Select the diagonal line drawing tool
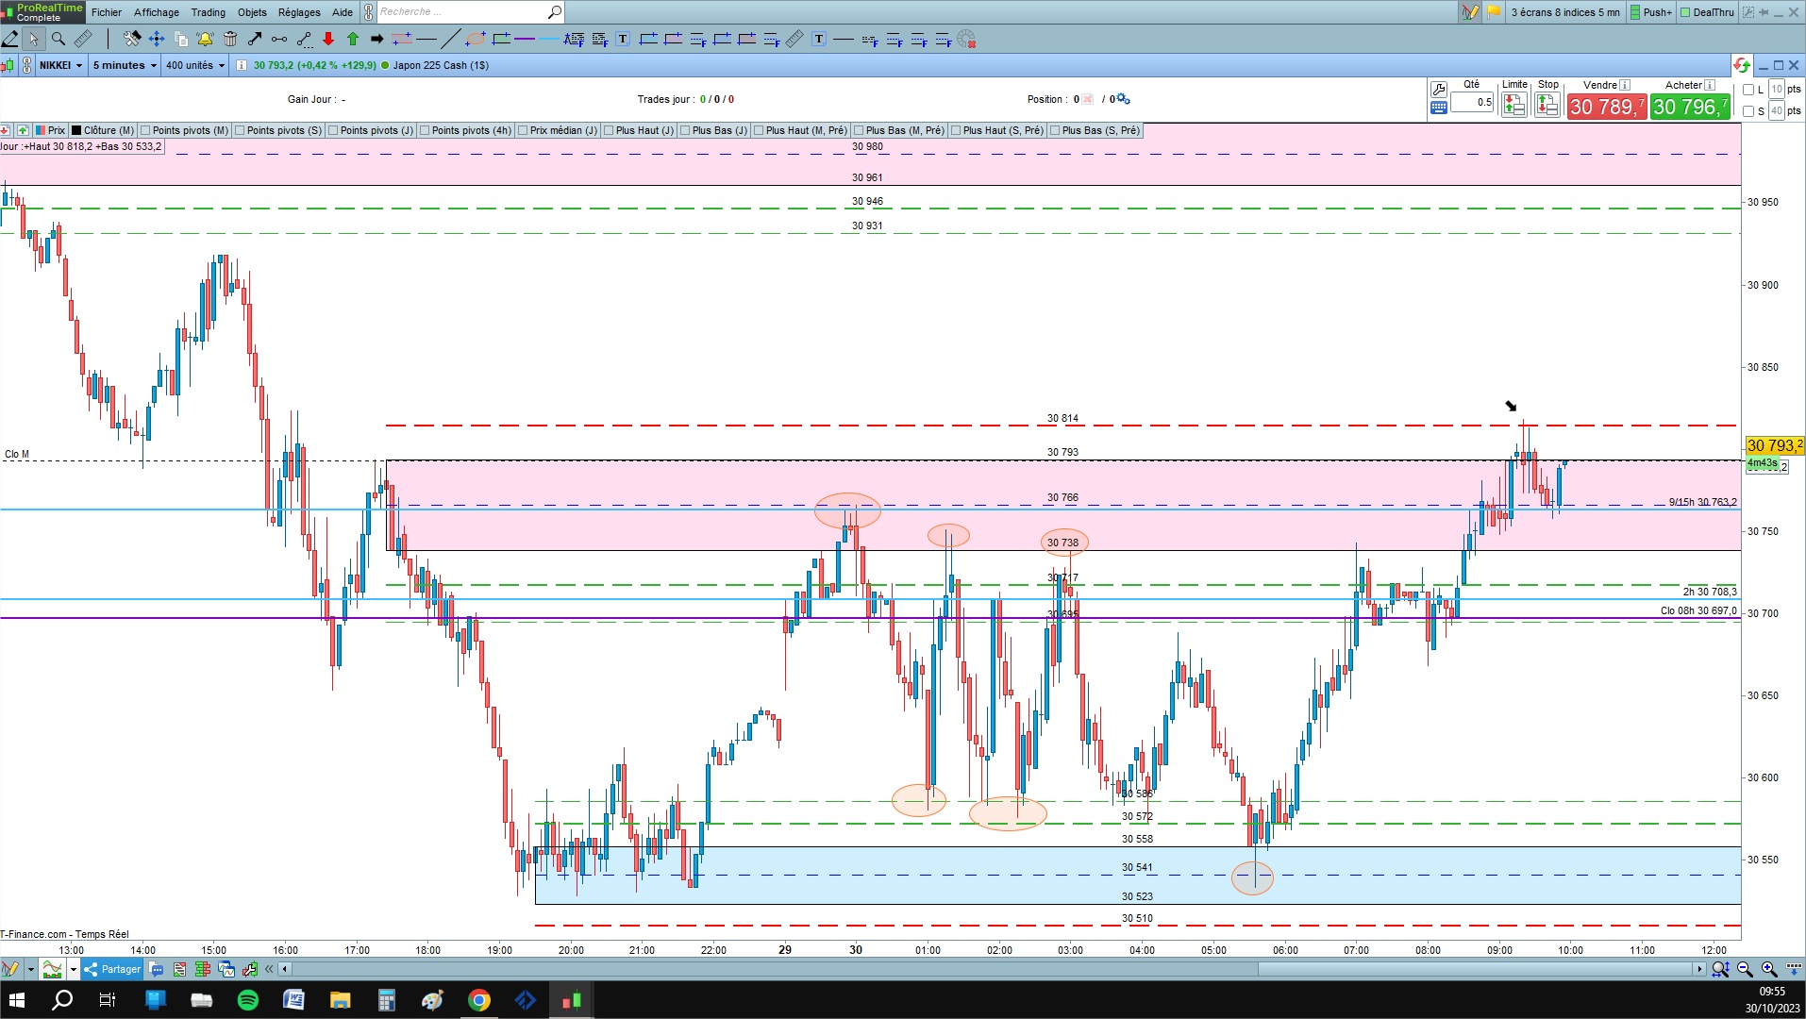Image resolution: width=1806 pixels, height=1019 pixels. (x=451, y=39)
